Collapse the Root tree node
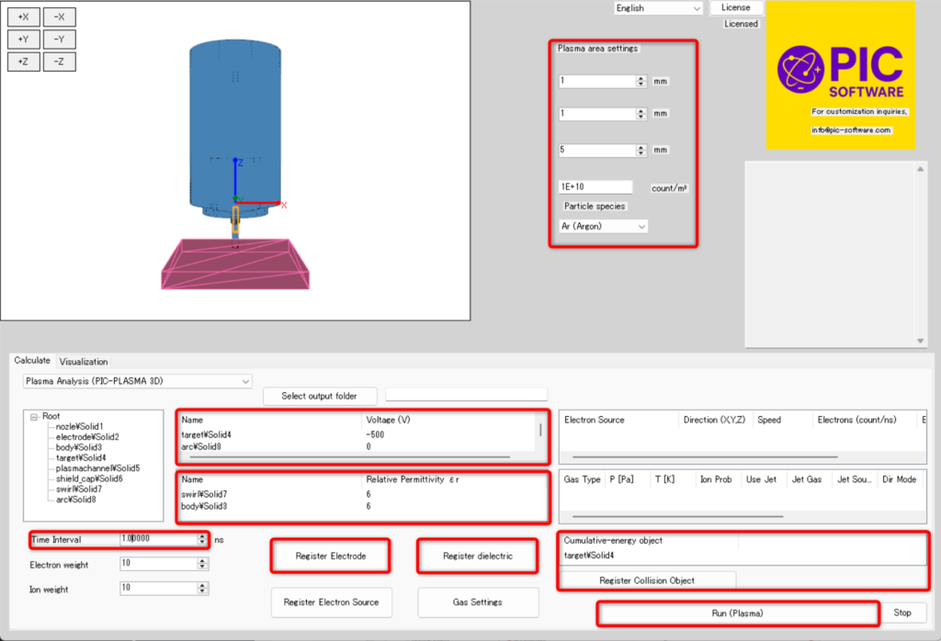Viewport: 941px width, 641px height. click(34, 417)
